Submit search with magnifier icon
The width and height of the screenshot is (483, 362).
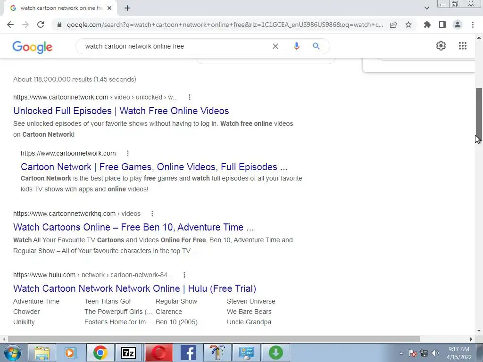coord(316,46)
